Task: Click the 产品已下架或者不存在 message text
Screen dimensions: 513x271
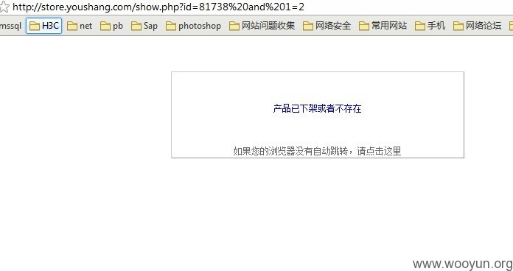Action: coord(317,108)
